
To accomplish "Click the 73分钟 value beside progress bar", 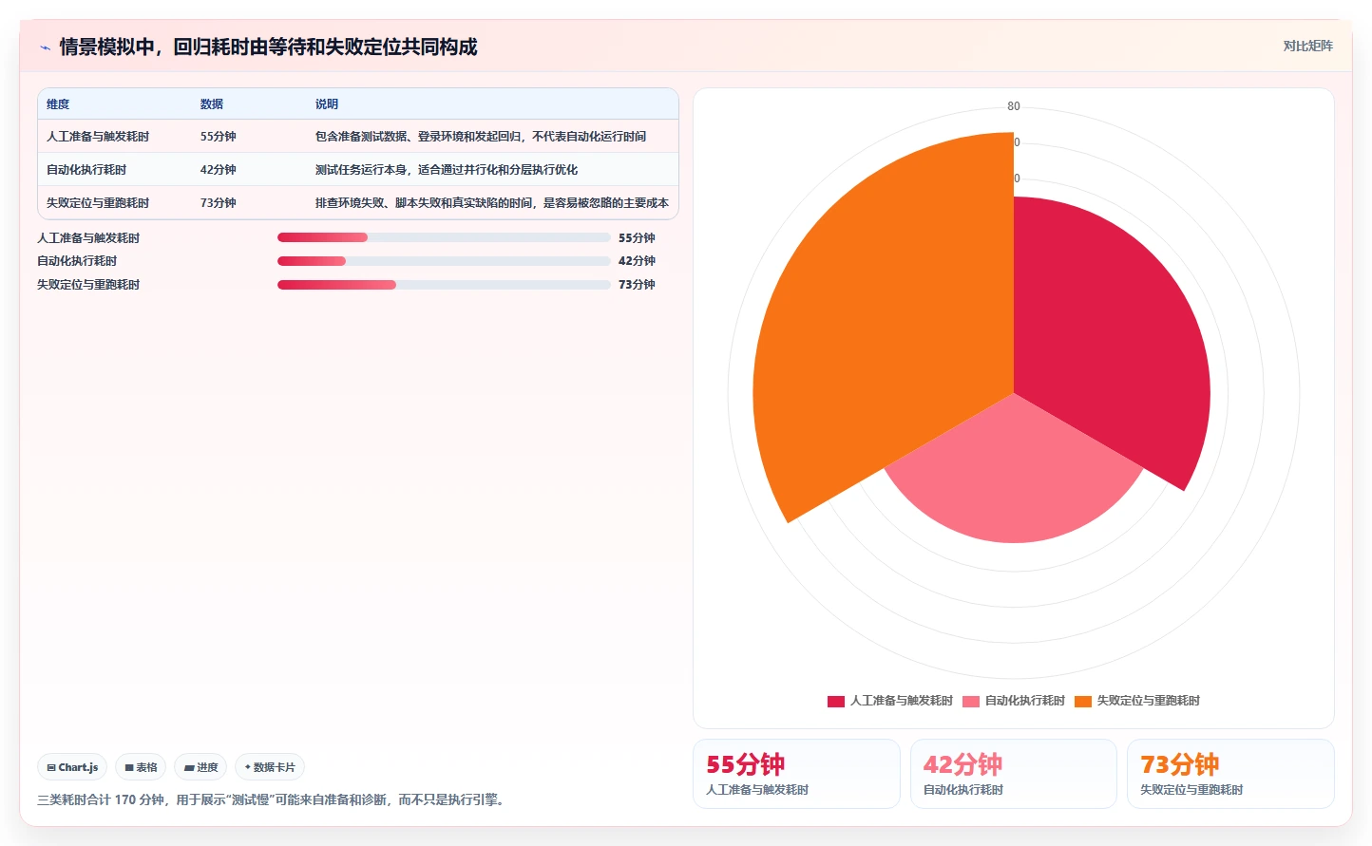I will (x=637, y=285).
